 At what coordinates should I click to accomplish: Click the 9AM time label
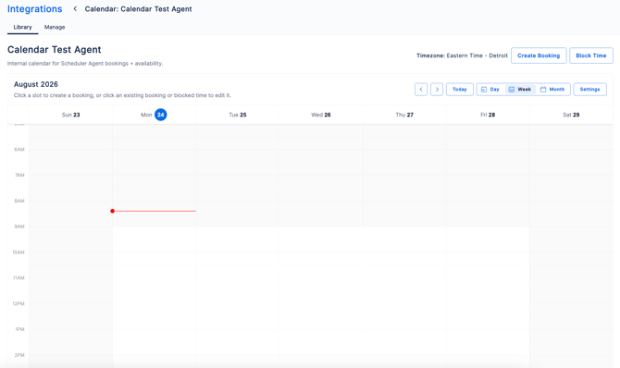click(x=19, y=227)
